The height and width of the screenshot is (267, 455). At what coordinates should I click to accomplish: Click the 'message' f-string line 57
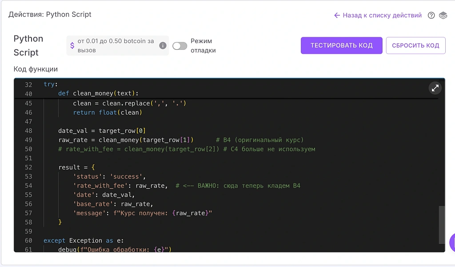[x=143, y=213]
